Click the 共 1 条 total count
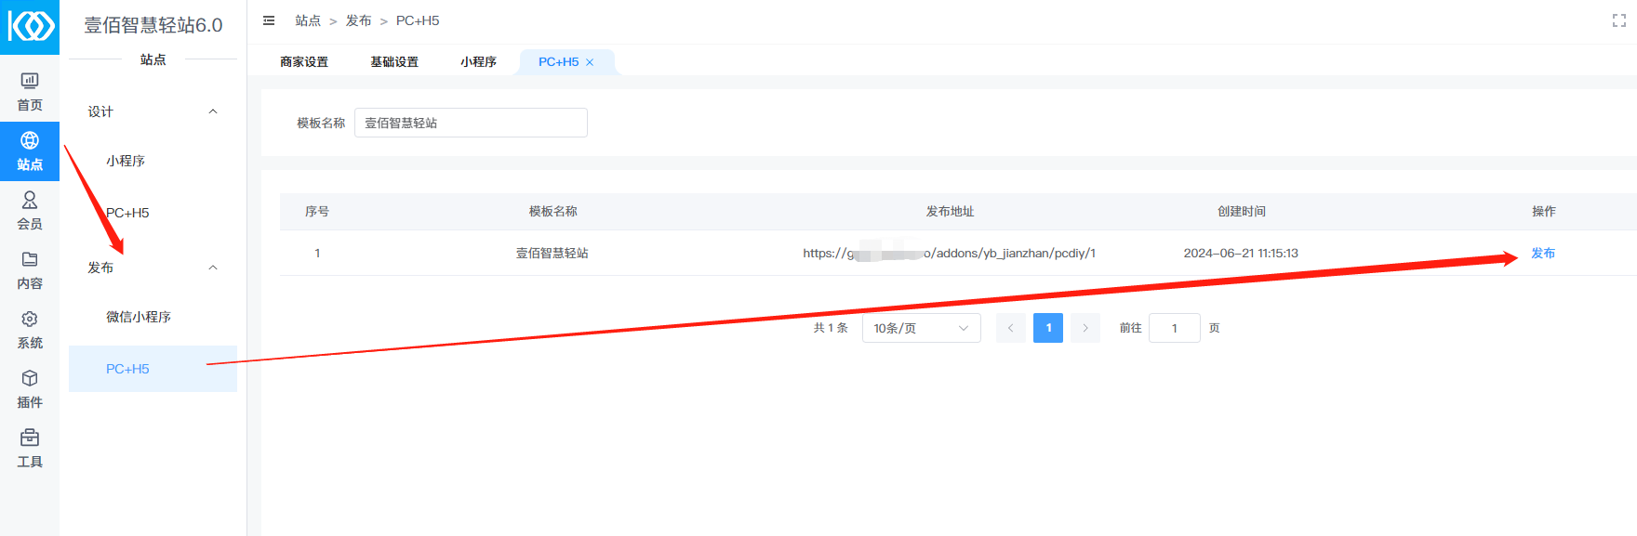Viewport: 1637px width, 536px height. [831, 328]
